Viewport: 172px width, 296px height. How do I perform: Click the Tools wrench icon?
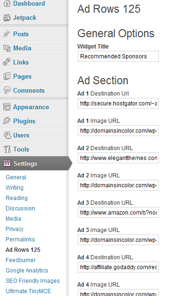7,149
